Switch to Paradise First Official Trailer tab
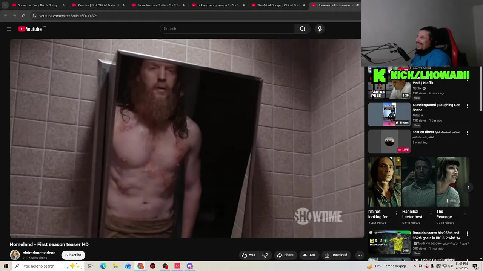The image size is (483, 271). pos(99,5)
